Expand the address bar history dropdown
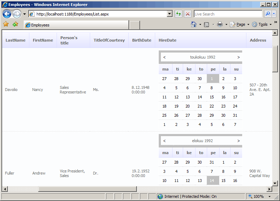280x201 pixels. [x=170, y=14]
